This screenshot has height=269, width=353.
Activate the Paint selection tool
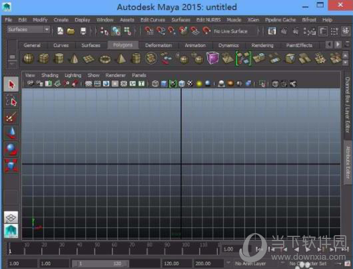click(x=11, y=117)
